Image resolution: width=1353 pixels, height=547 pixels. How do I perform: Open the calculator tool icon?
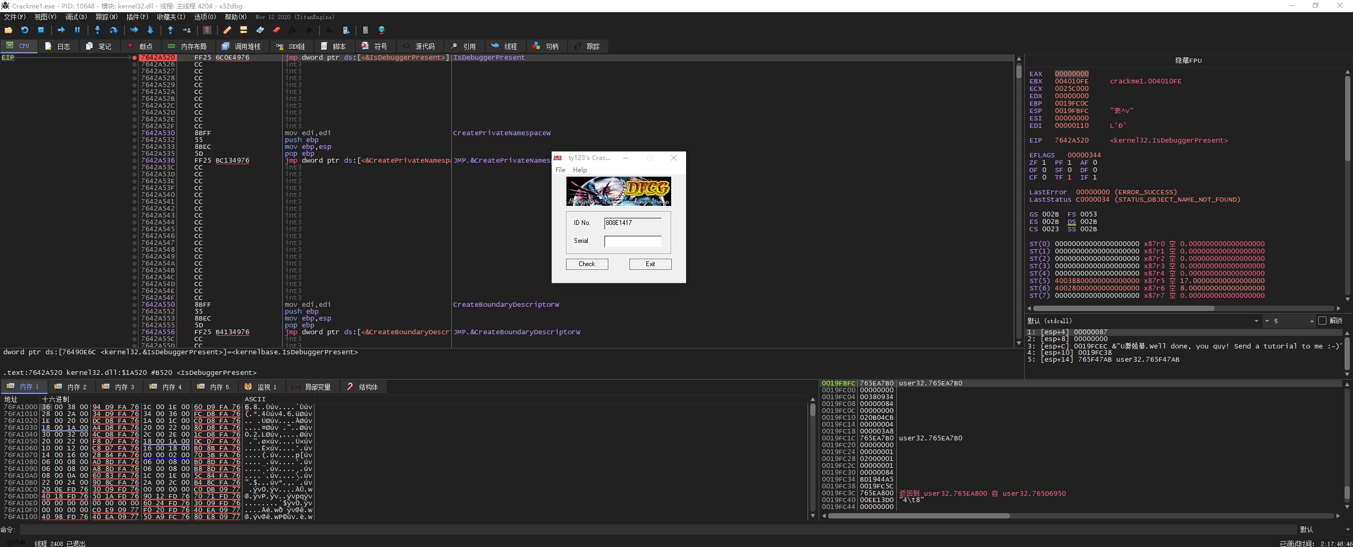pyautogui.click(x=365, y=30)
